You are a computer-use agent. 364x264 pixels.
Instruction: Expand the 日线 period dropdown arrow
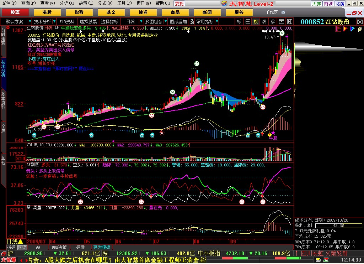141,21
